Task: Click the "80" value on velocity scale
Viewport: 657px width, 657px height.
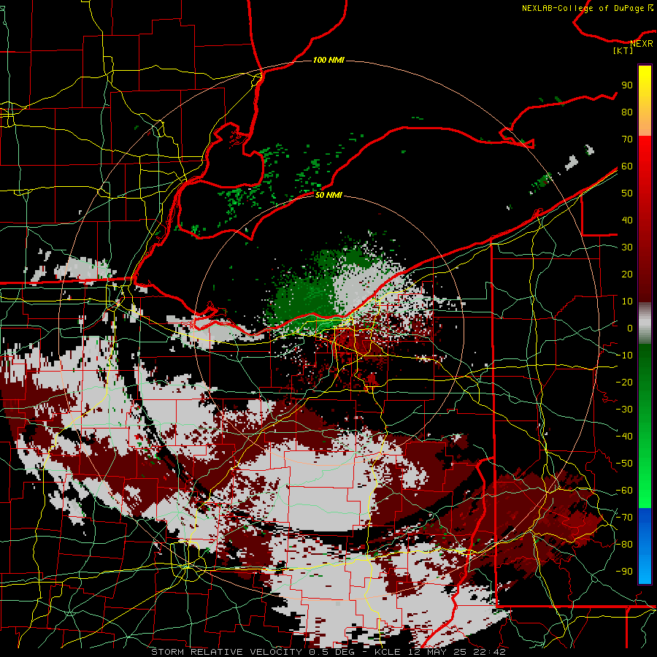Action: click(x=627, y=112)
